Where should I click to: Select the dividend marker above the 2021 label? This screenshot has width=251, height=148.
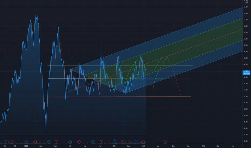(x=115, y=142)
